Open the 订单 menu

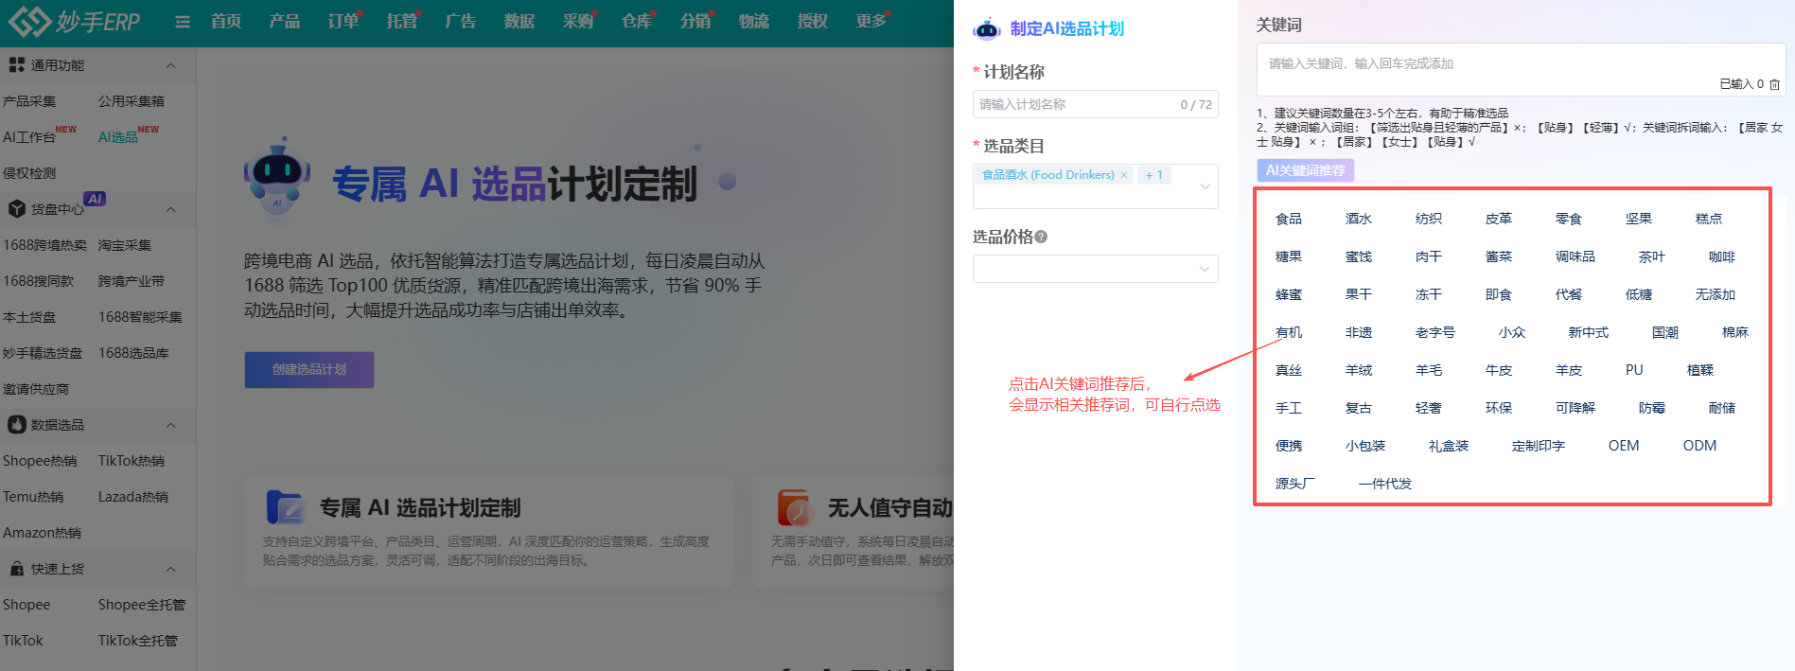coord(343,21)
